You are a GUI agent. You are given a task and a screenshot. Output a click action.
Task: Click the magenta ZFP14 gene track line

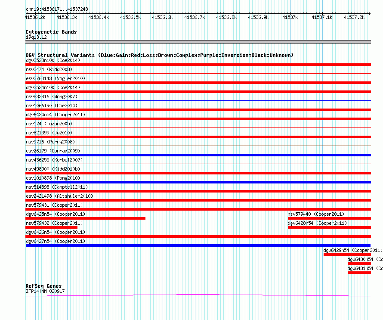(198, 295)
